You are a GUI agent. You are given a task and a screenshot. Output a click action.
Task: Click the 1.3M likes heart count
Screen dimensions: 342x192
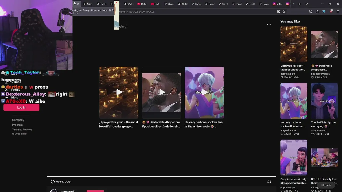[316, 77]
